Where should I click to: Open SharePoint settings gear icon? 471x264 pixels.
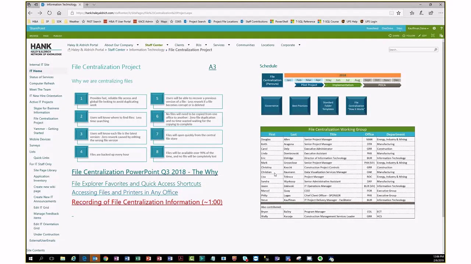pyautogui.click(x=434, y=28)
